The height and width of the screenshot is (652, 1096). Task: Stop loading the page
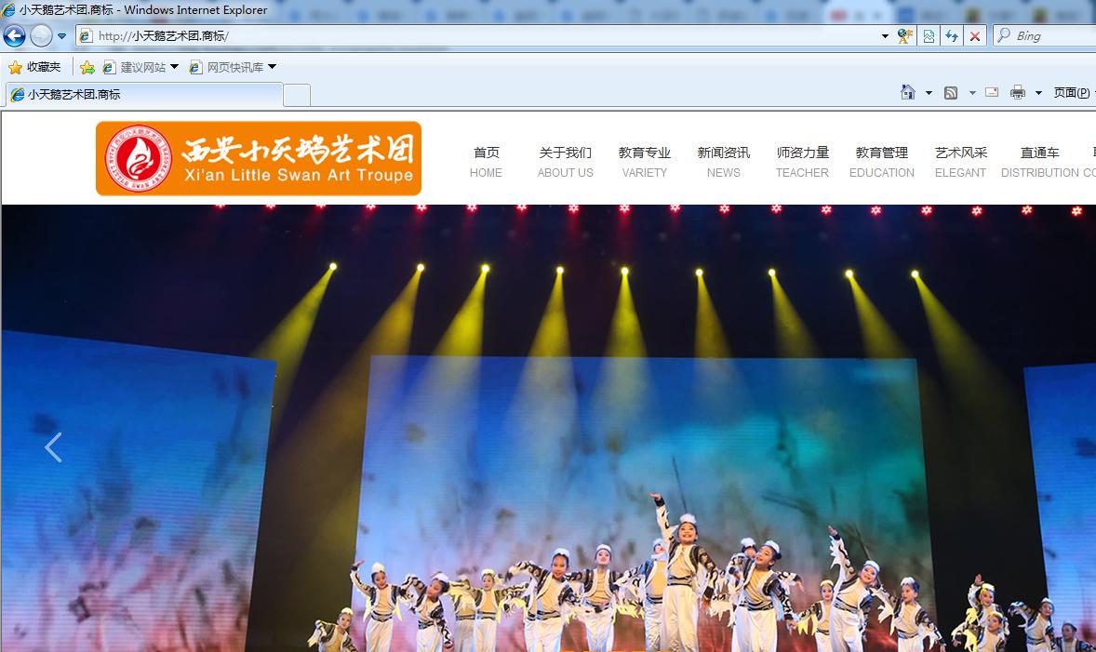pyautogui.click(x=974, y=35)
